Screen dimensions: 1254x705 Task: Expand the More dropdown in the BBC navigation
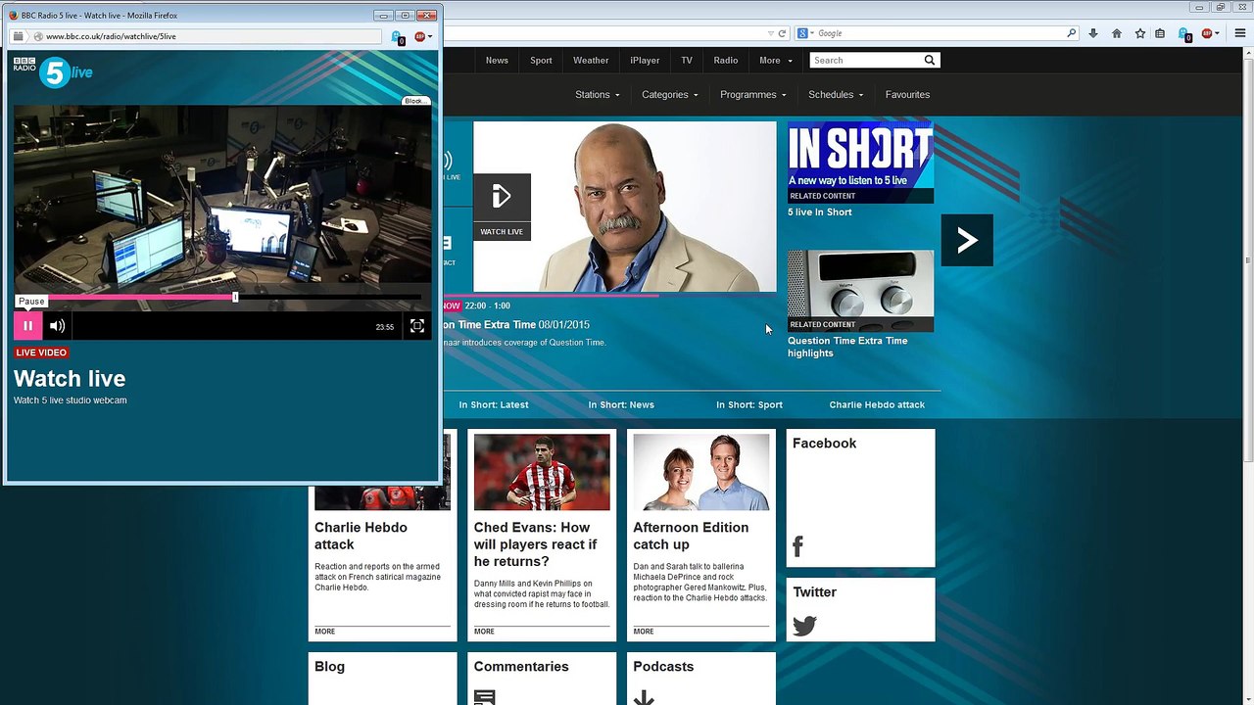tap(776, 61)
